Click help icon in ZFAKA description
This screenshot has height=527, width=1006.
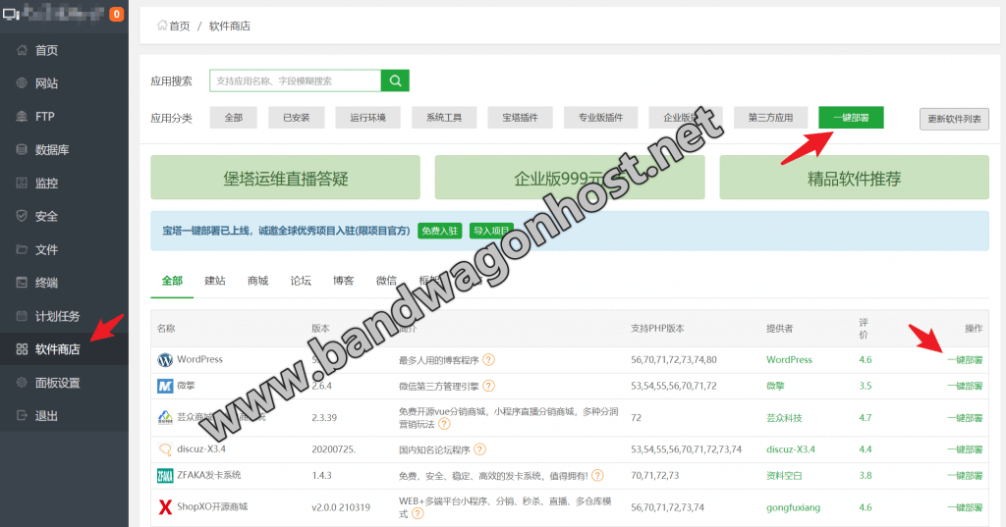click(x=597, y=476)
